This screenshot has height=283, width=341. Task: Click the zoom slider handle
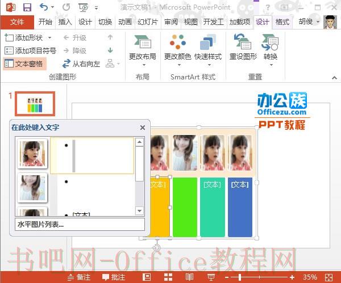(240, 277)
